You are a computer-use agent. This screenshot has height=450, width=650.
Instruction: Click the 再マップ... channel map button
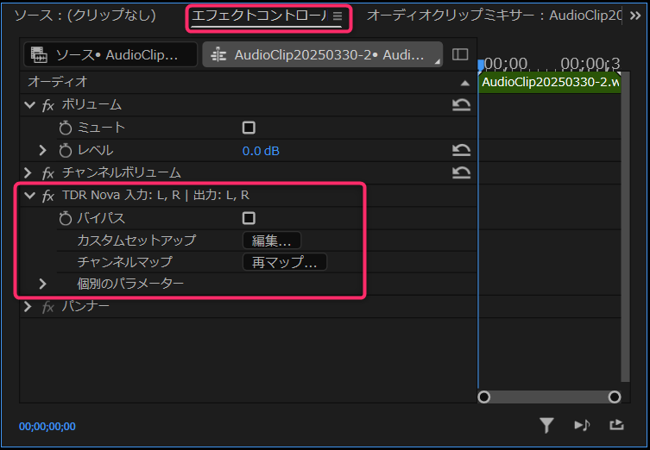[x=284, y=262]
